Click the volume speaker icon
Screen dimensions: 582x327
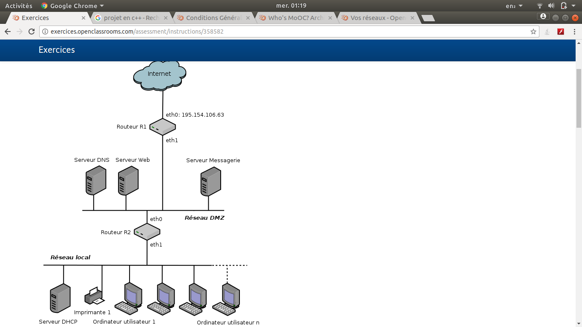pyautogui.click(x=551, y=6)
